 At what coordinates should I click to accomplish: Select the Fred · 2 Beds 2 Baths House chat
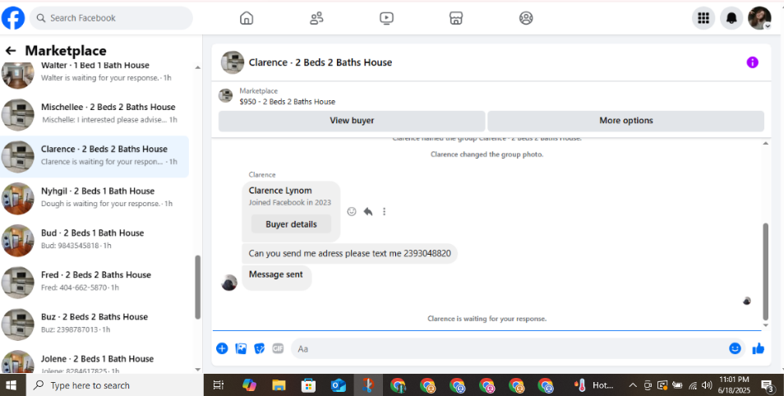tap(95, 281)
